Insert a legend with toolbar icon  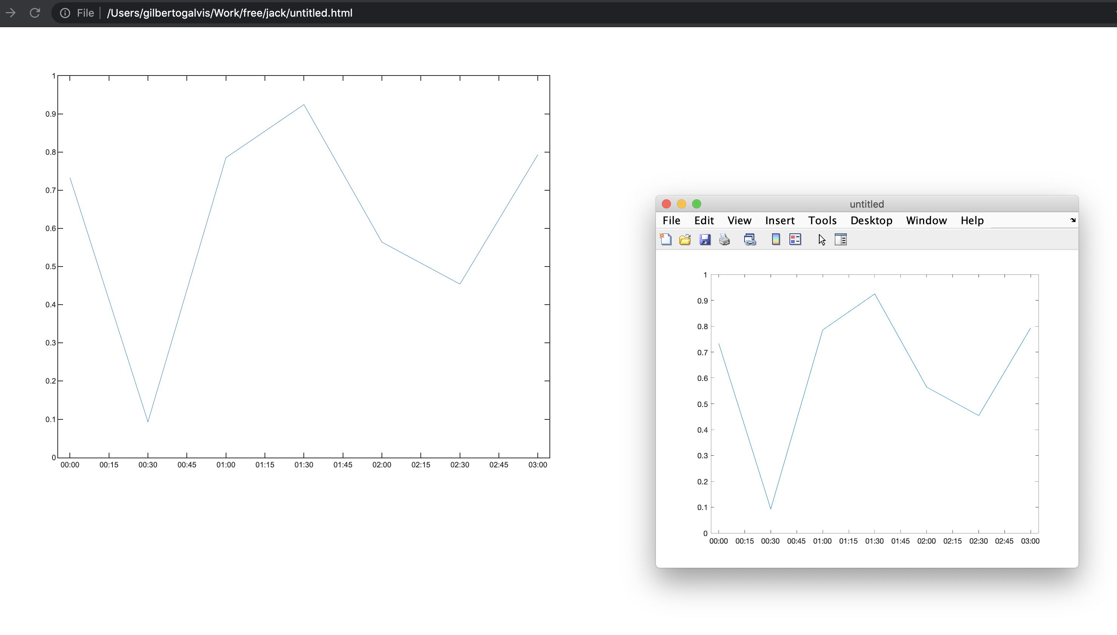pyautogui.click(x=795, y=239)
